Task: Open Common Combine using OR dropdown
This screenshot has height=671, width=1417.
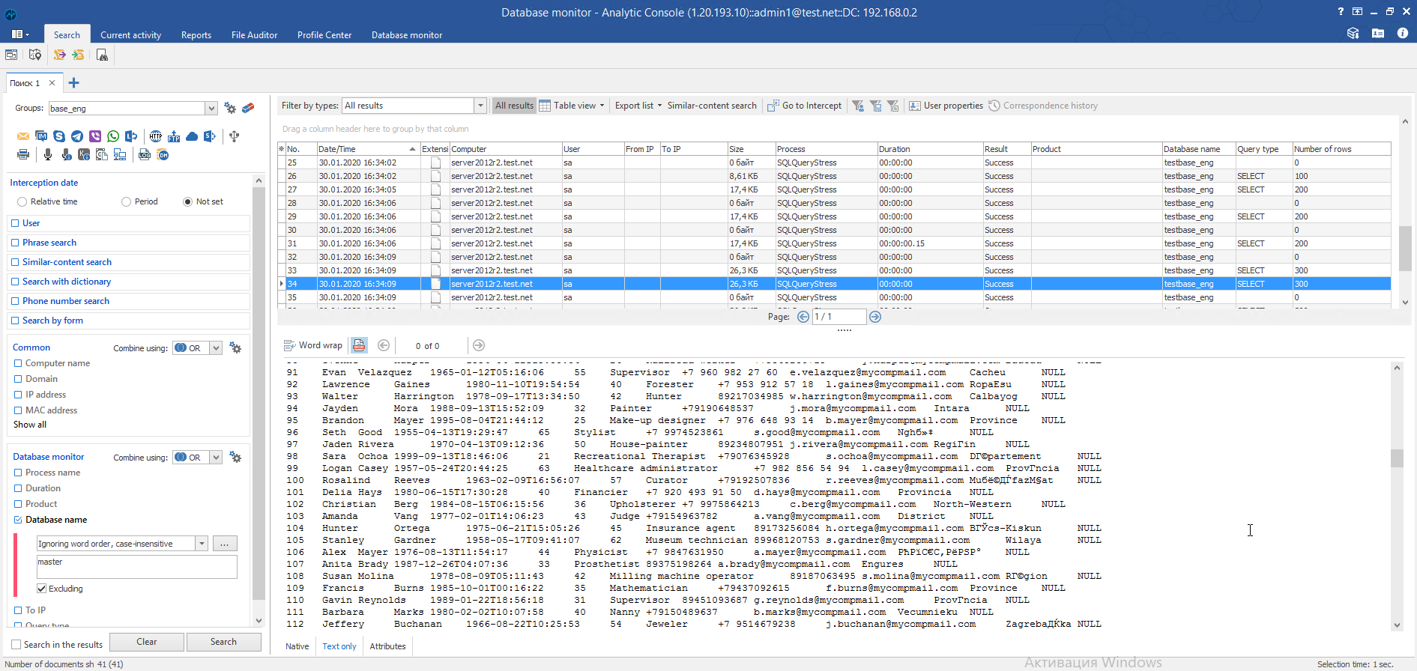Action: [x=216, y=348]
